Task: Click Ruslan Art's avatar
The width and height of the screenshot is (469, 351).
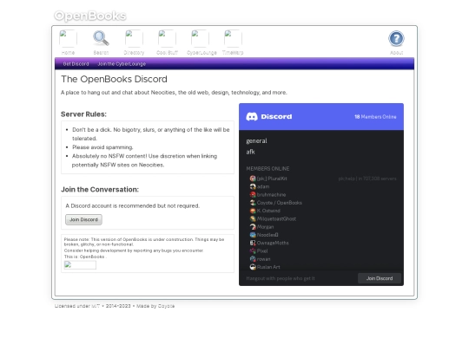Action: click(x=253, y=267)
